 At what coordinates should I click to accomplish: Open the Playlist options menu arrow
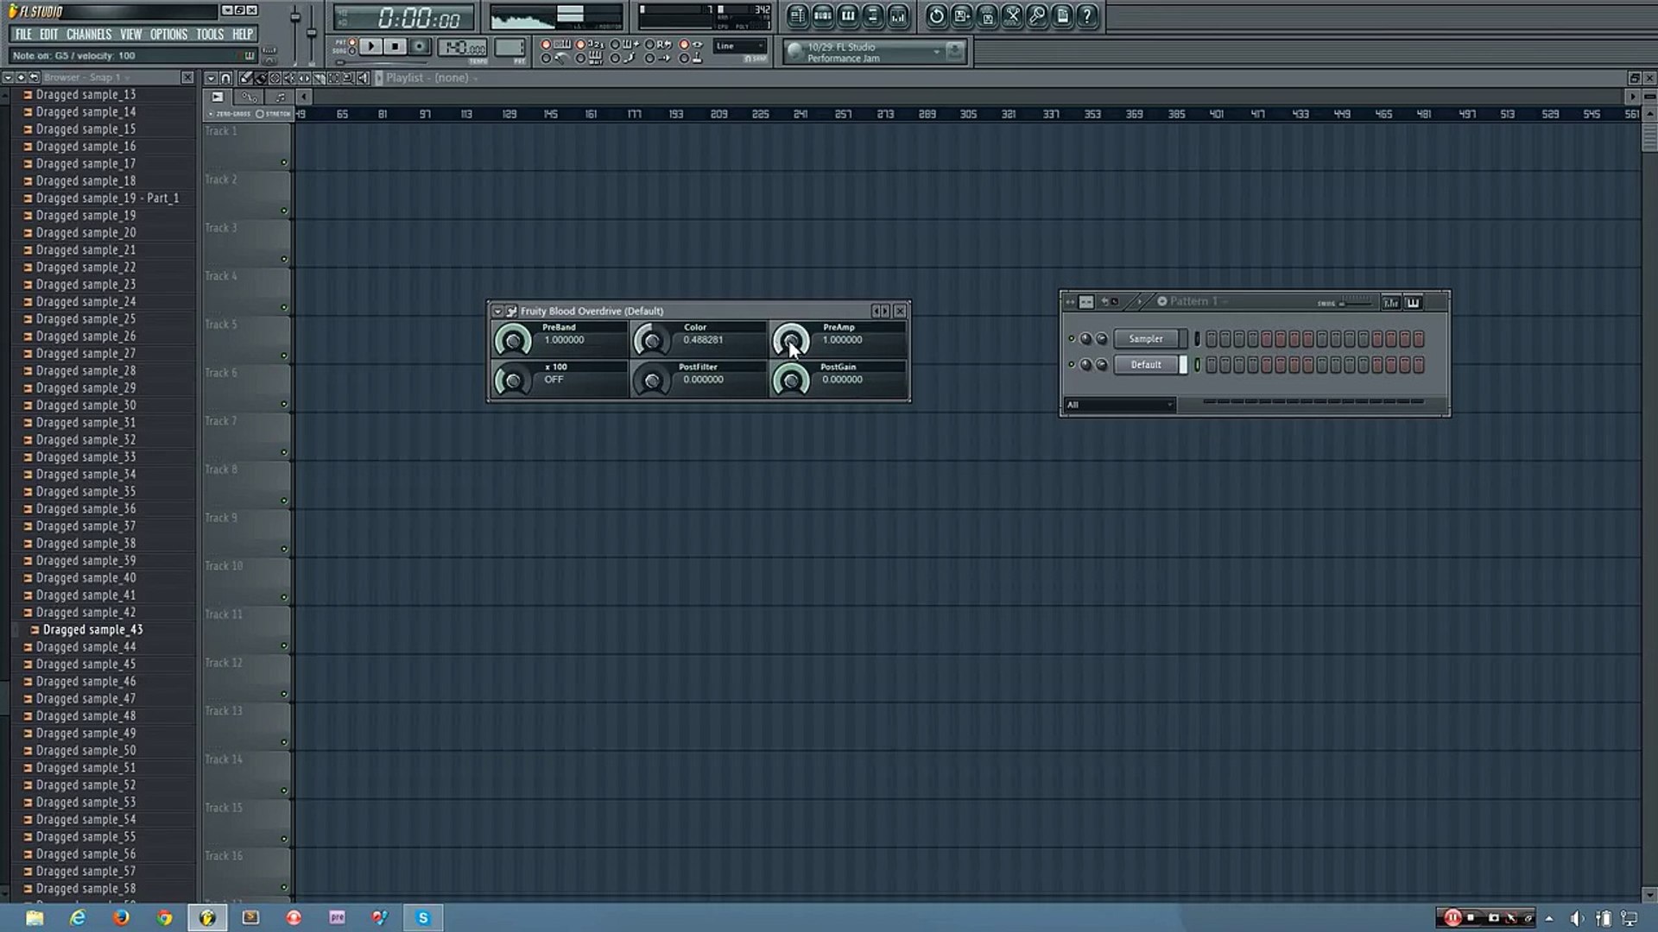coord(211,78)
